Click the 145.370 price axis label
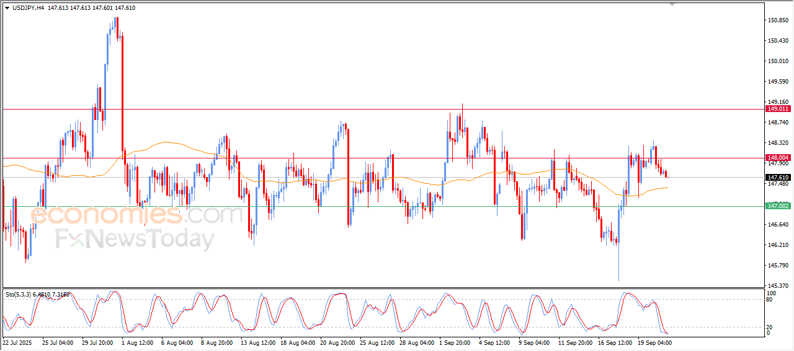The height and width of the screenshot is (351, 794). [x=778, y=286]
